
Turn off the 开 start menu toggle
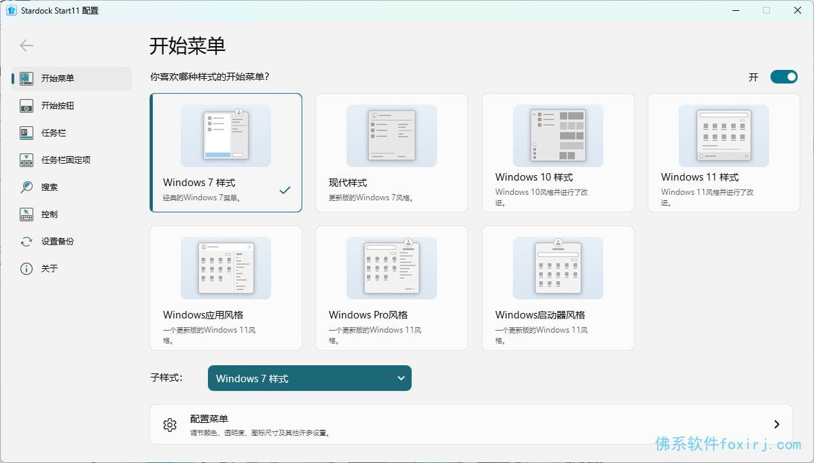pyautogui.click(x=784, y=77)
